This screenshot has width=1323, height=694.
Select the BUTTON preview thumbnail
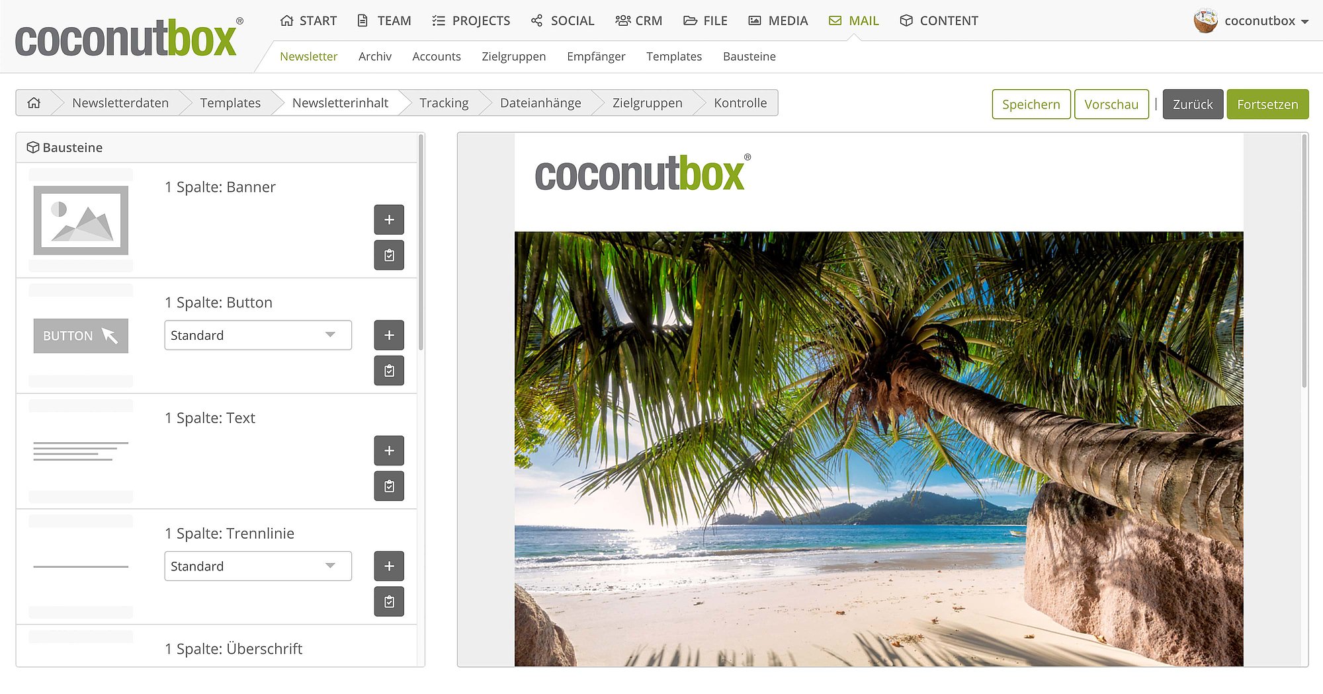[x=81, y=336]
